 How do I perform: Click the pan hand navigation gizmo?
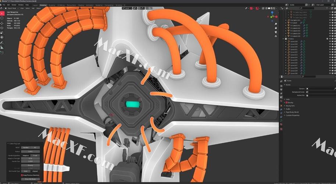[276, 28]
